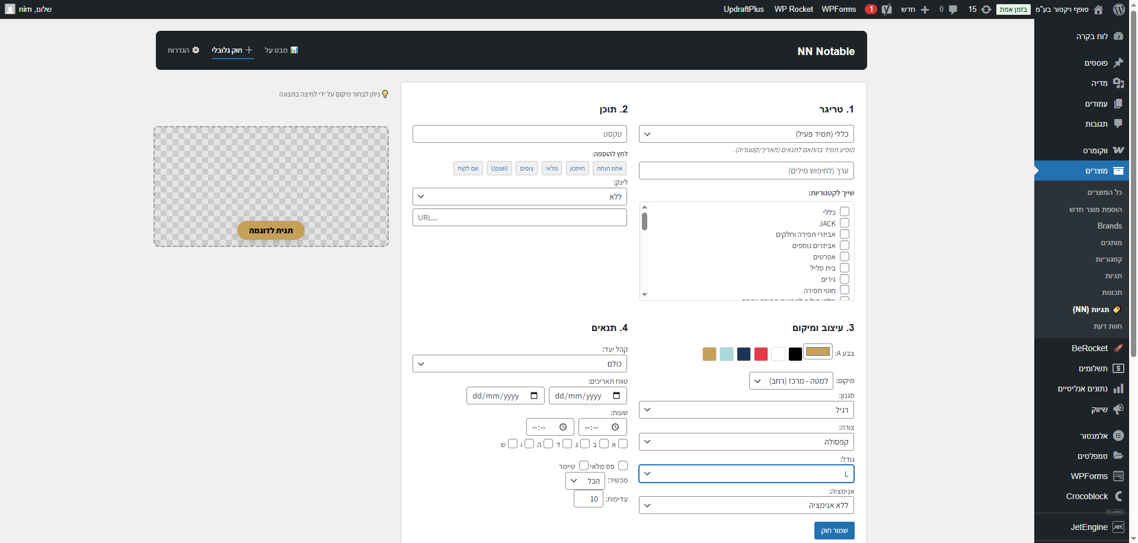Open the position dropdown למטה - מרכז (רחב)
This screenshot has height=543, width=1138.
[x=791, y=381]
